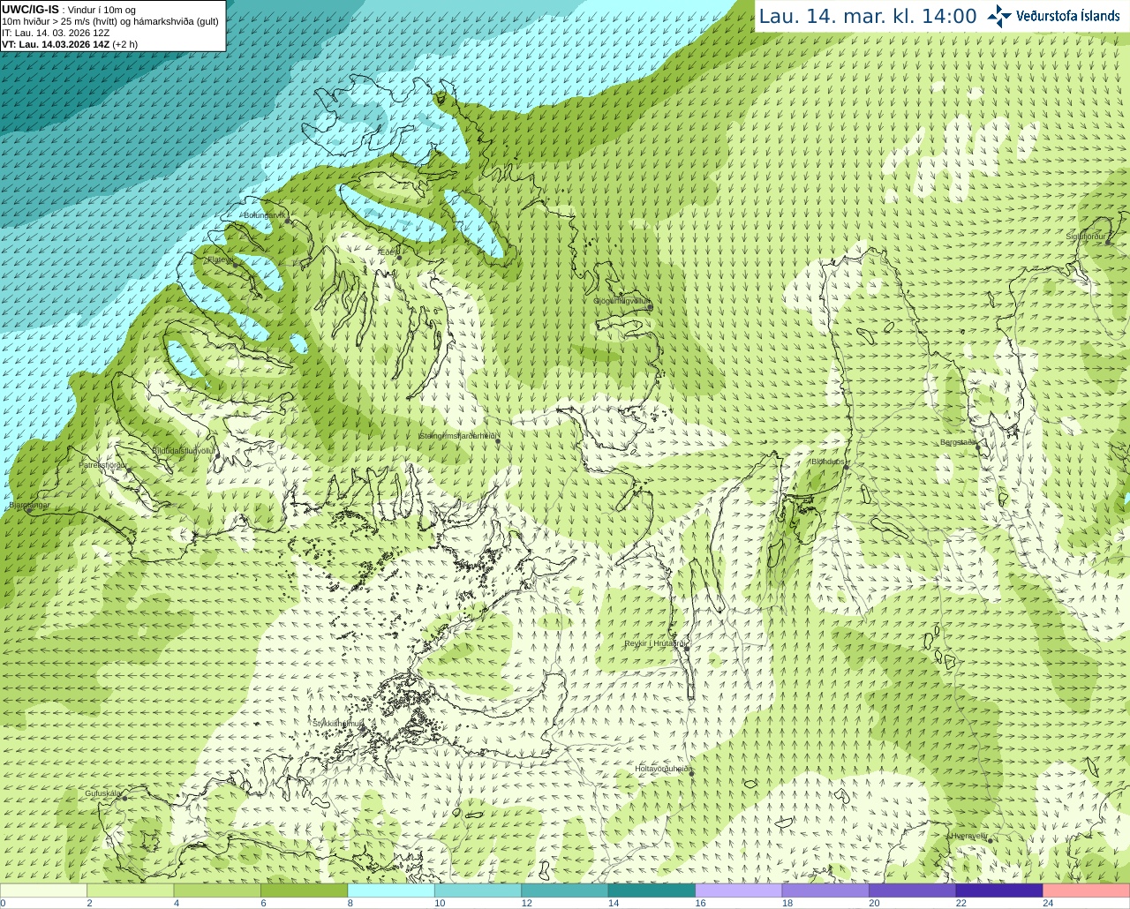Click the Bergstaðir station label

(x=958, y=442)
